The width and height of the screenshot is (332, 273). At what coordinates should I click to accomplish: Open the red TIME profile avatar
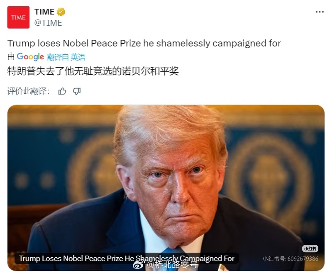tap(18, 17)
